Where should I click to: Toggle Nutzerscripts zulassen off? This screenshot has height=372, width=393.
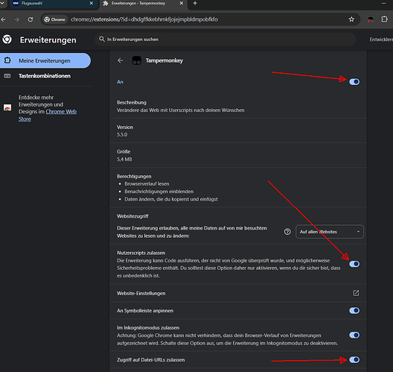point(354,264)
